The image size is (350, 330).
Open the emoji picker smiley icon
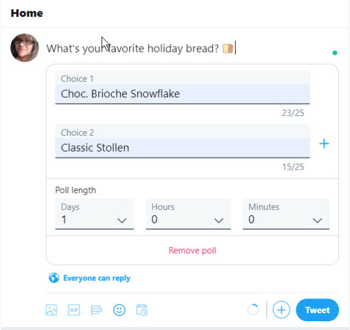[x=119, y=310]
